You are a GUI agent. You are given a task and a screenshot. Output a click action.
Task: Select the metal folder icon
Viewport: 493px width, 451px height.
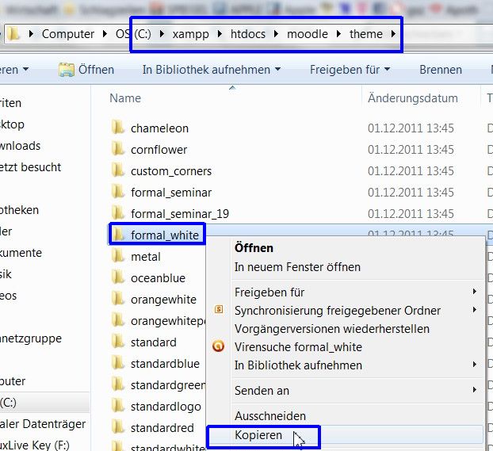(x=118, y=256)
